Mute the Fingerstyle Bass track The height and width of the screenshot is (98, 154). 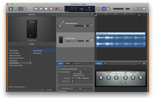(66, 26)
